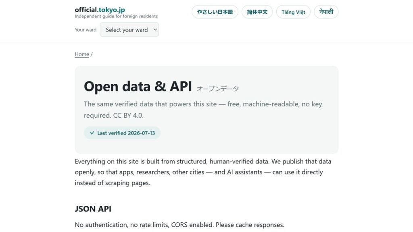
Task: Click the JSON API section heading
Action: tap(93, 209)
